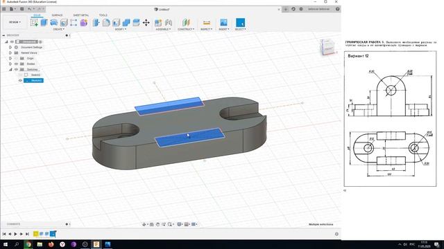Select the Hole tool
This screenshot has width=444, height=249.
point(64,23)
